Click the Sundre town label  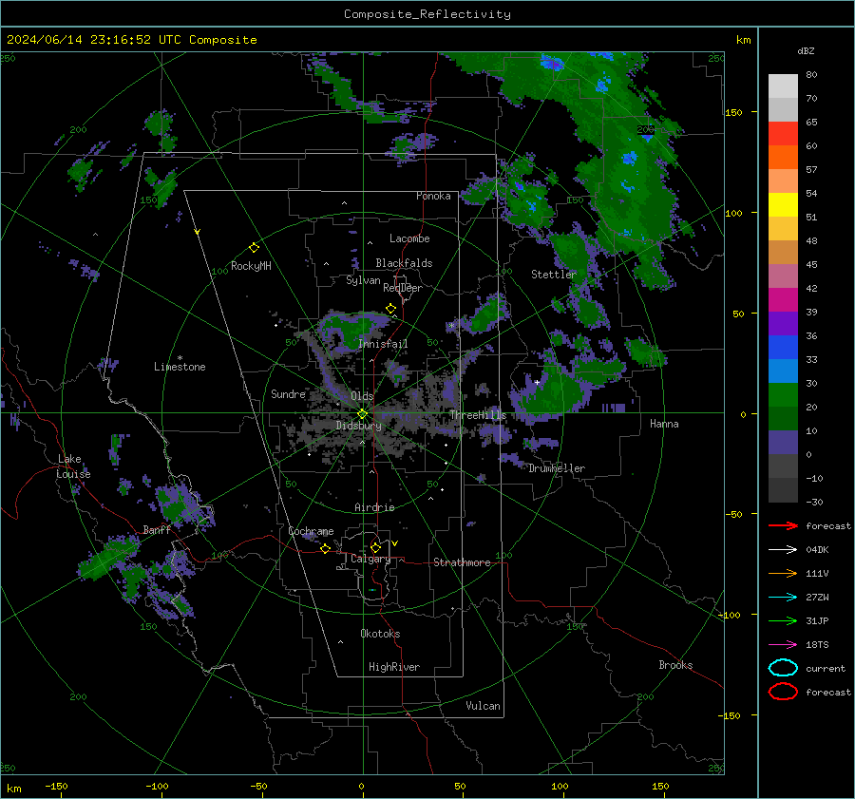(x=288, y=393)
